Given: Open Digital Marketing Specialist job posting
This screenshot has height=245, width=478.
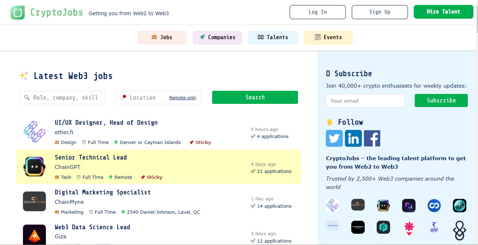Looking at the screenshot, I should click(103, 192).
